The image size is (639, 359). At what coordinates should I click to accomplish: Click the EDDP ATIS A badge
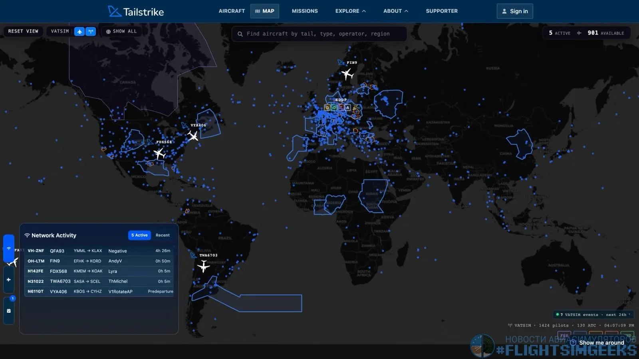[x=348, y=107]
